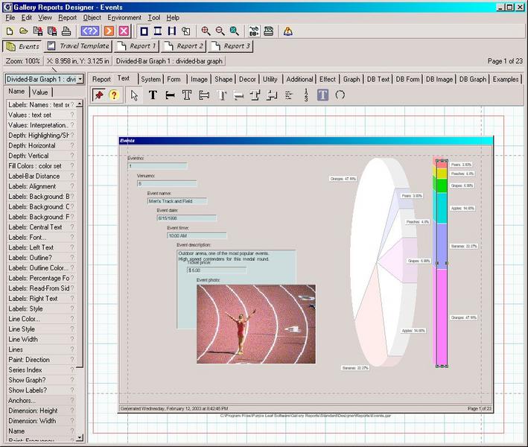Switch to the Travel Template document tab
Image resolution: width=528 pixels, height=447 pixels.
click(x=78, y=45)
